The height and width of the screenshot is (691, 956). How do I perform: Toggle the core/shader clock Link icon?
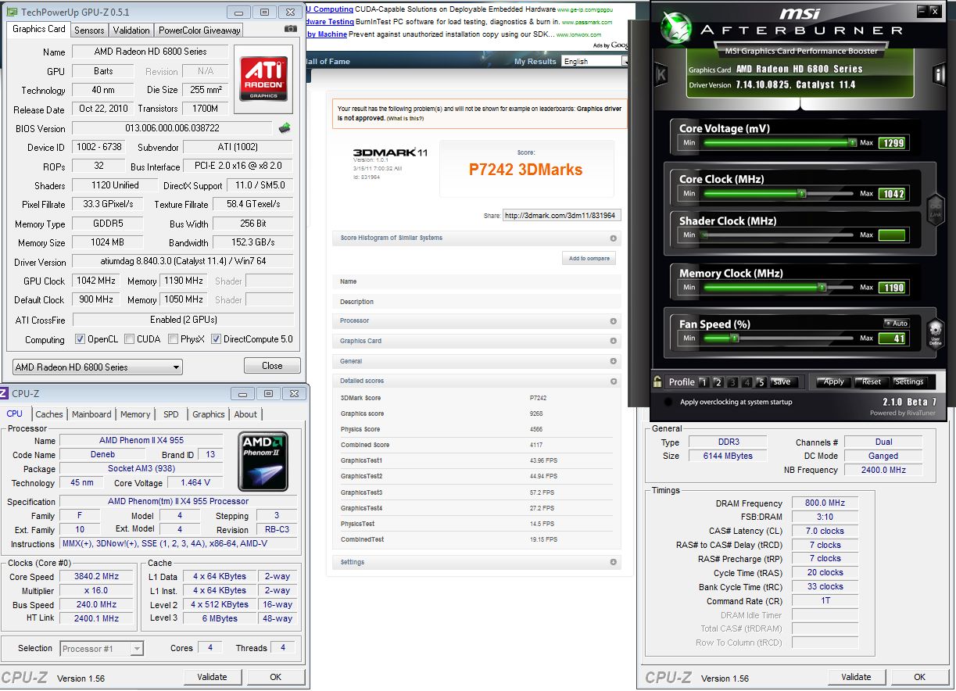(935, 209)
